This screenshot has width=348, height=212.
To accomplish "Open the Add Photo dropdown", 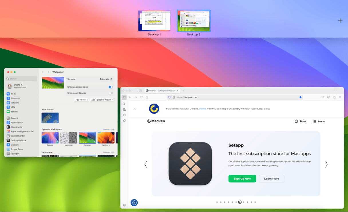I will click(82, 100).
